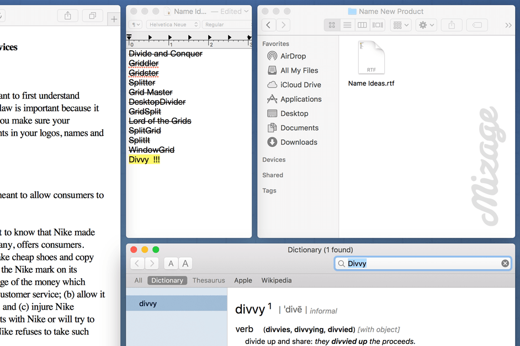Screen dimensions: 520x346
Task: Open the Helvetica Neue font dropdown
Action: (173, 24)
